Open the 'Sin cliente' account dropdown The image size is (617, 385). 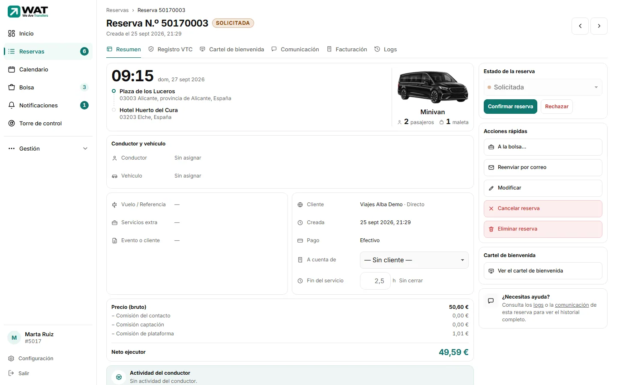click(x=414, y=260)
